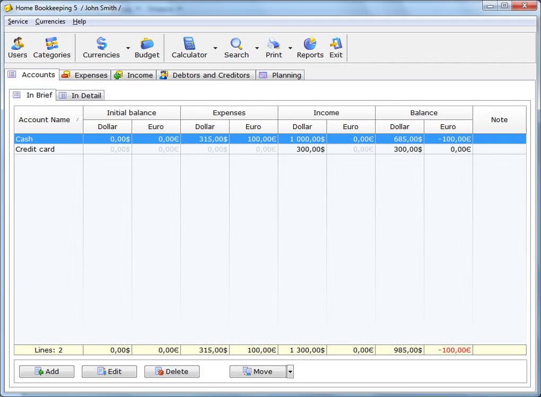
Task: Click the application icon in the title bar
Action: [x=8, y=7]
